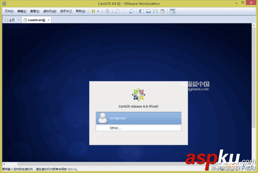Switch to Unity mode icon
Viewport: 258px width, 173px height.
(162, 11)
